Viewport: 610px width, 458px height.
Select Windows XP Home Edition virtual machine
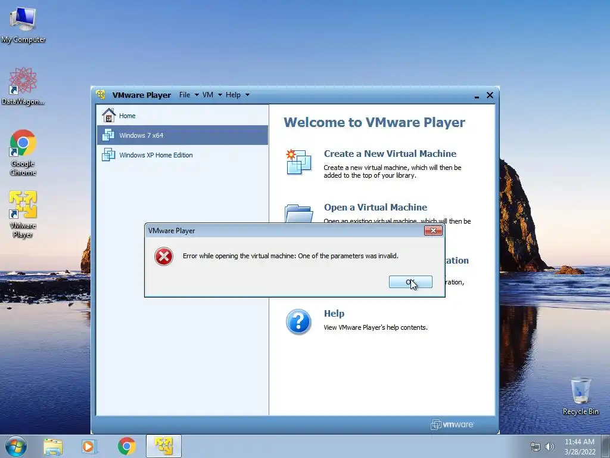point(182,155)
